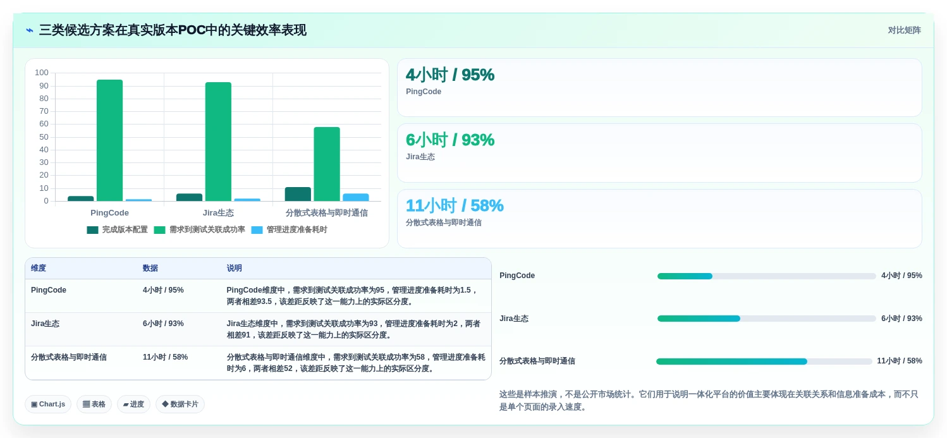Screen dimensions: 947x438
Task: Click the 分散式表格与即时通信 x-axis label
Action: click(x=327, y=213)
